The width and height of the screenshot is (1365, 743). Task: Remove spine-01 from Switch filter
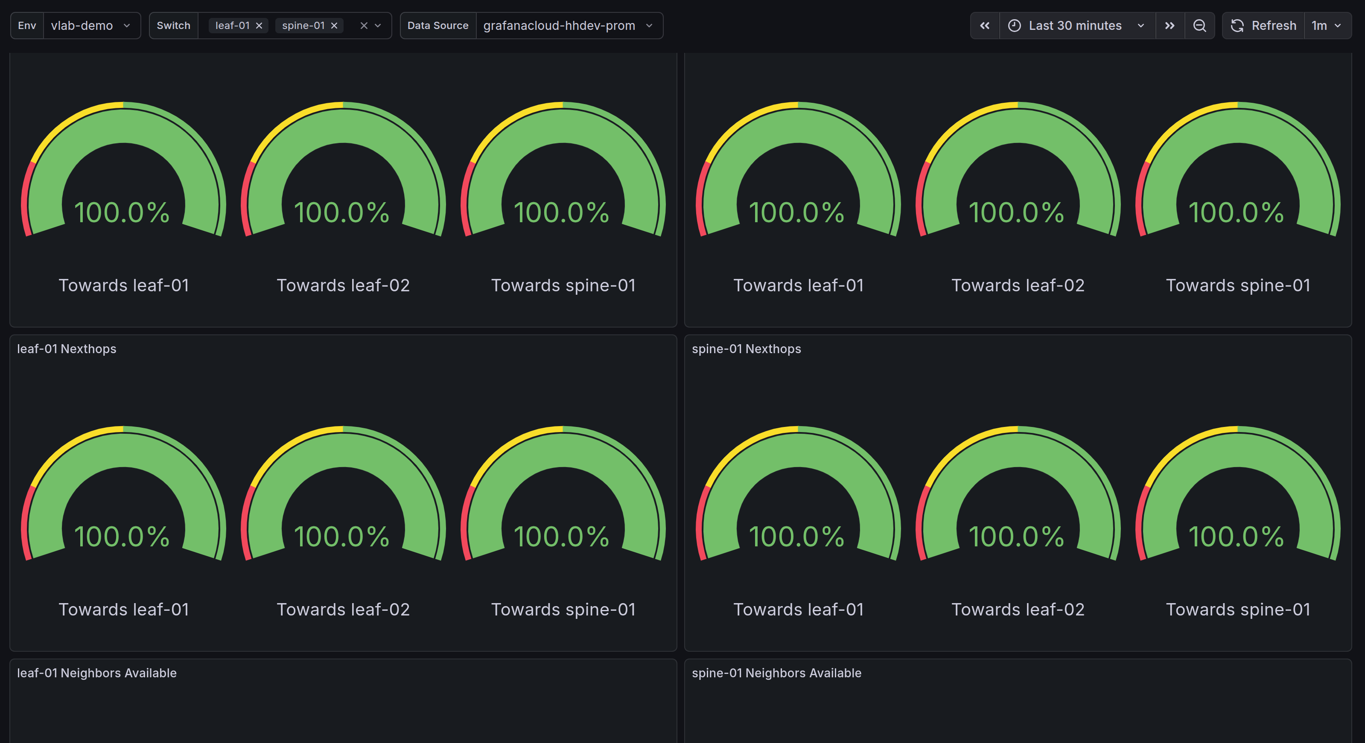click(x=334, y=26)
